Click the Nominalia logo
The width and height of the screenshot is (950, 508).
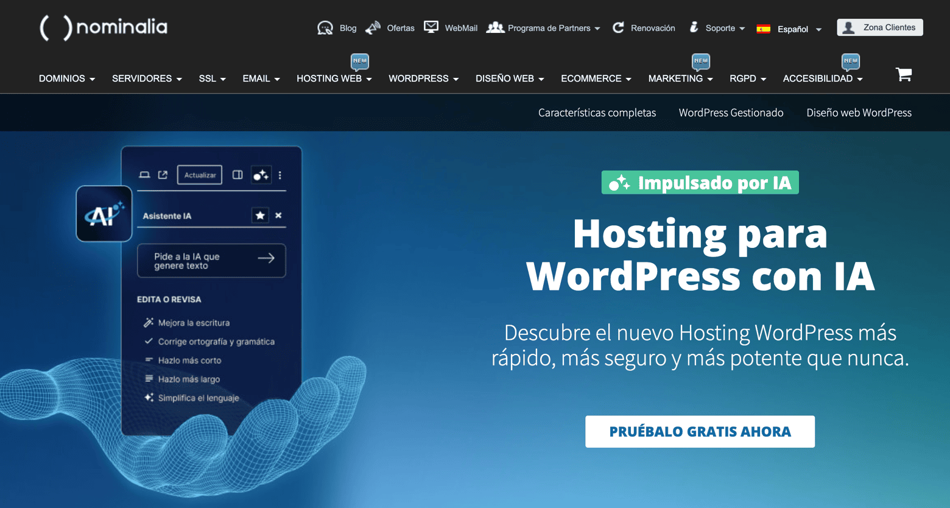click(x=104, y=27)
